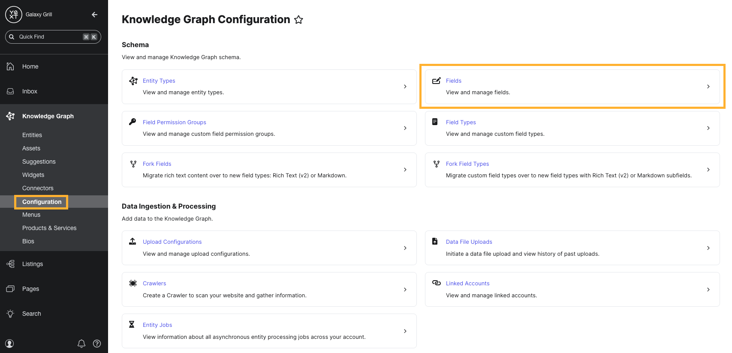This screenshot has width=732, height=353.
Task: Click chevron on Linked Accounts card
Action: [708, 290]
